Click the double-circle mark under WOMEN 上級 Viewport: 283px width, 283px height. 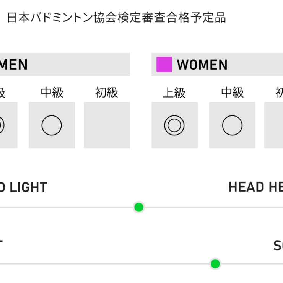pyautogui.click(x=174, y=125)
